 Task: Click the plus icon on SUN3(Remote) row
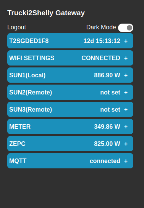[x=126, y=110]
